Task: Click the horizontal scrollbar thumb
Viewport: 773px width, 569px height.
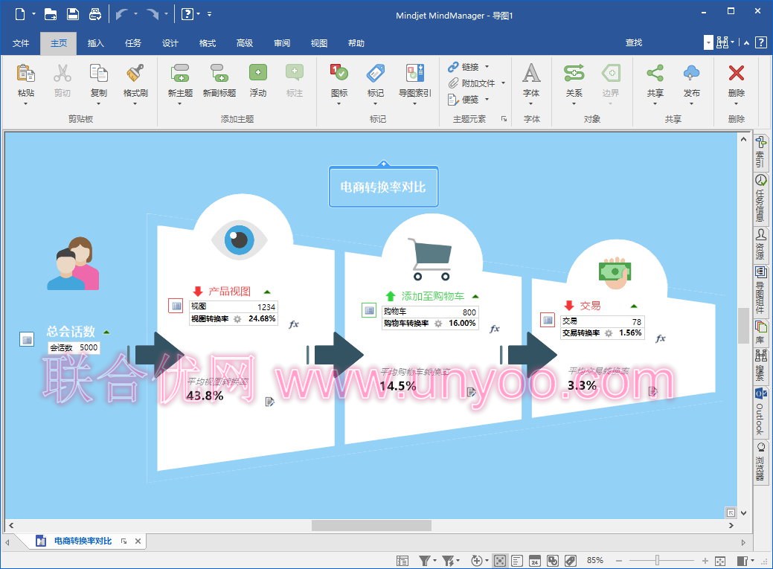Action: point(371,526)
